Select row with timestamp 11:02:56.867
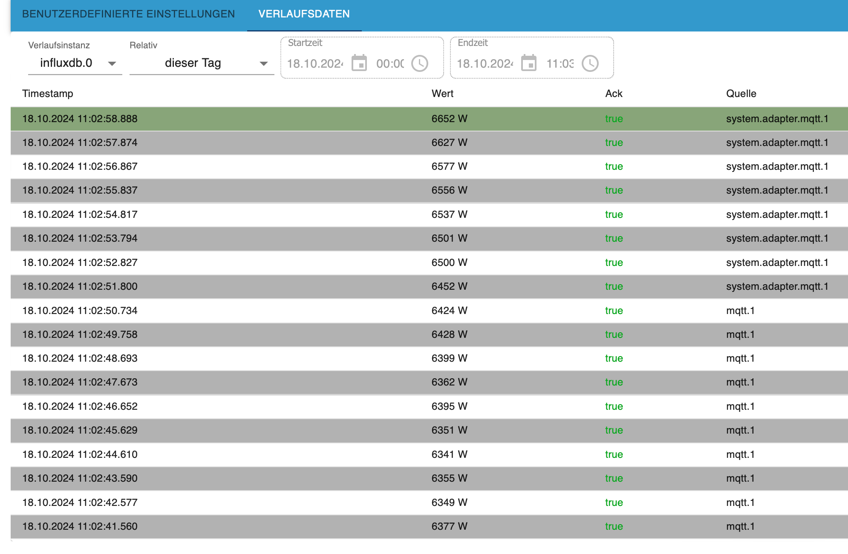Image resolution: width=848 pixels, height=554 pixels. tap(429, 166)
